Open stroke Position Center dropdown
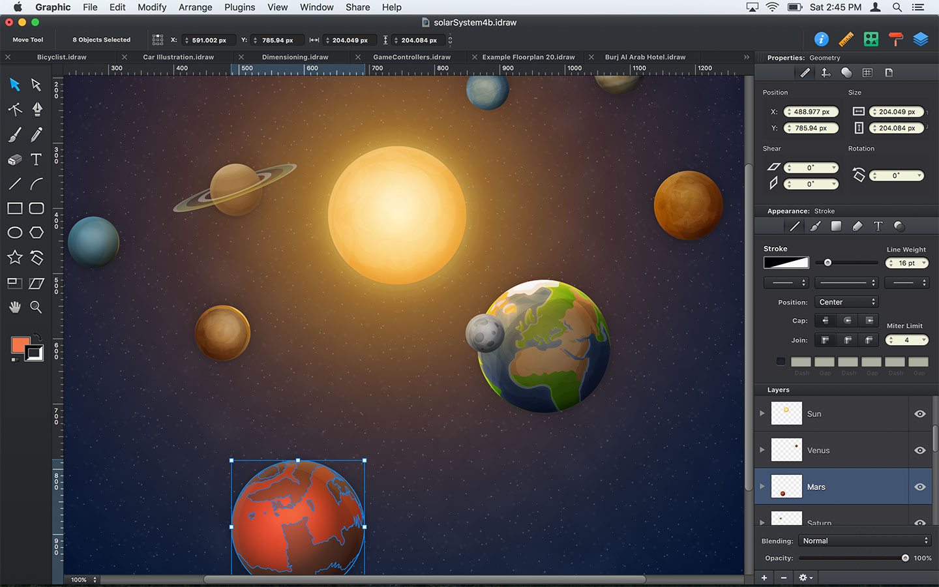The width and height of the screenshot is (939, 587). [846, 302]
